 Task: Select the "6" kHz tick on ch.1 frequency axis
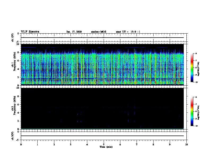(18, 61)
